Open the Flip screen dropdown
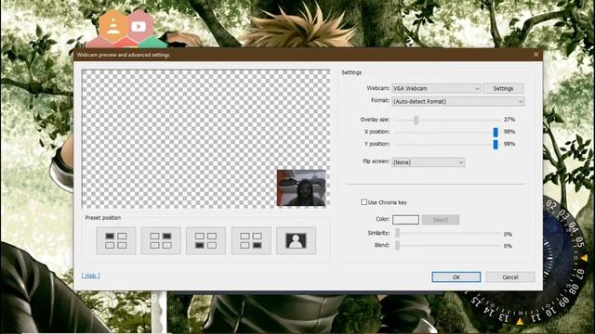Screen dimensions: 595x334 [x=429, y=162]
